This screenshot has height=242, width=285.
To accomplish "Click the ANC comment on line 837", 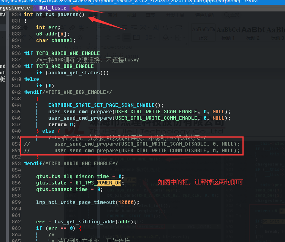I will [88, 60].
